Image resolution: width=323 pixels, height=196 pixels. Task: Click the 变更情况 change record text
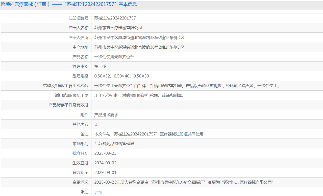[184, 182]
